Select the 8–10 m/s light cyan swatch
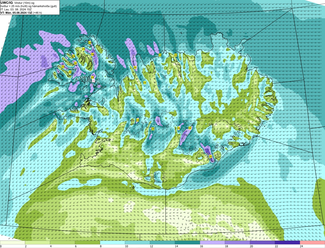 tap(113, 242)
